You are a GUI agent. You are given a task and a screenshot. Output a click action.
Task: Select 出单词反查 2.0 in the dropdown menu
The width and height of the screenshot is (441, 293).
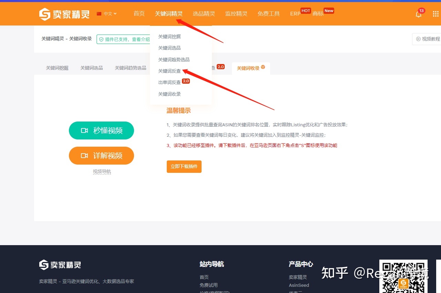[174, 82]
